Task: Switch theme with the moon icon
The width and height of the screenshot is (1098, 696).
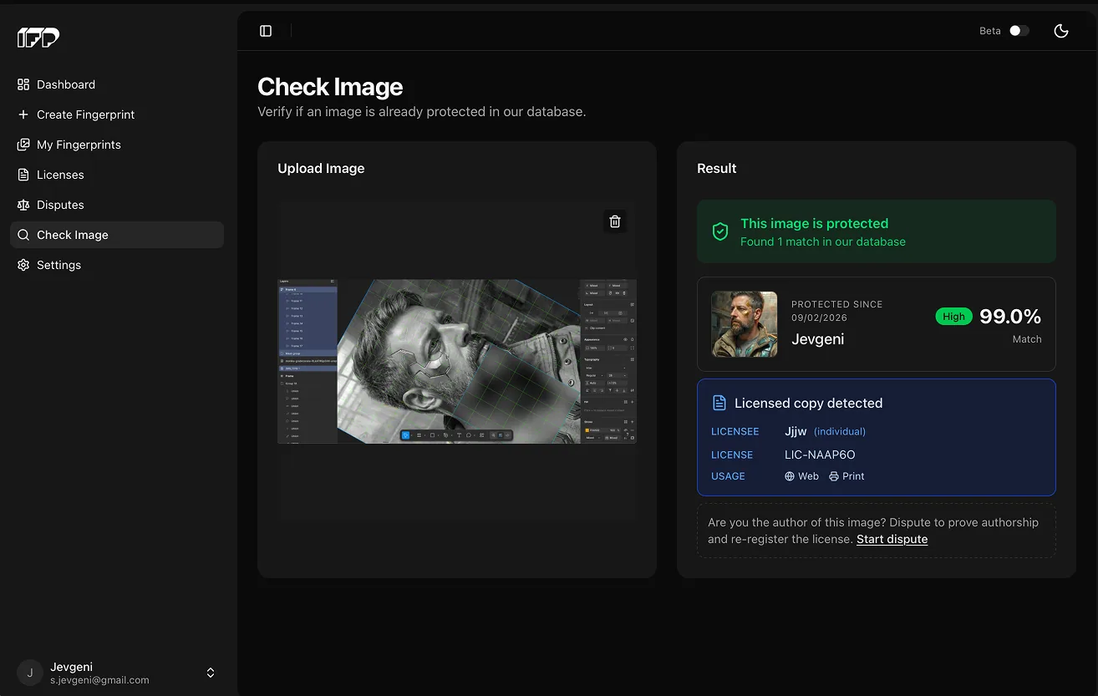Action: (x=1061, y=31)
